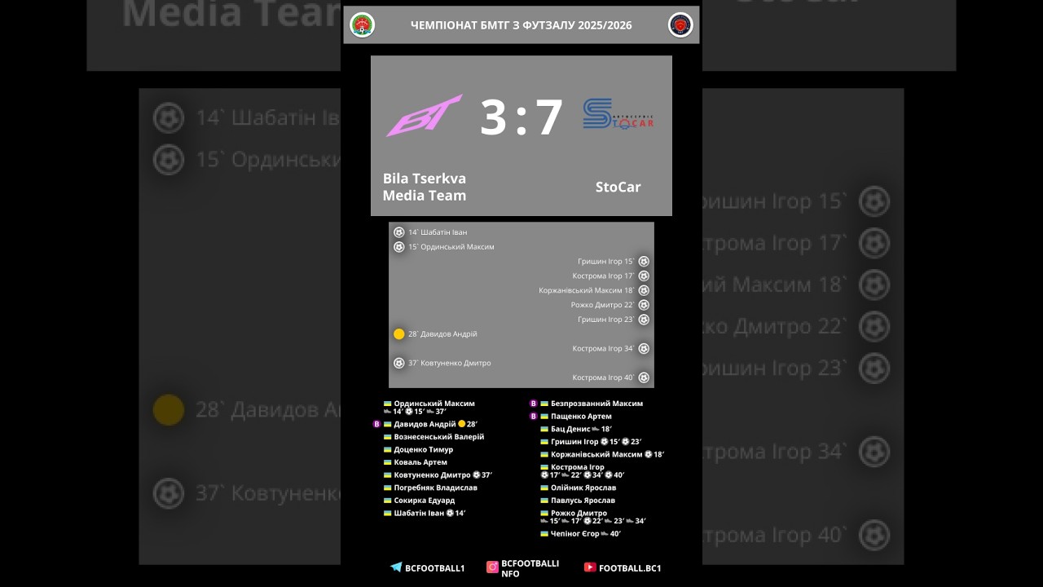
Task: Click the timeline entry Рожко Дмитро 22`
Action: [603, 305]
